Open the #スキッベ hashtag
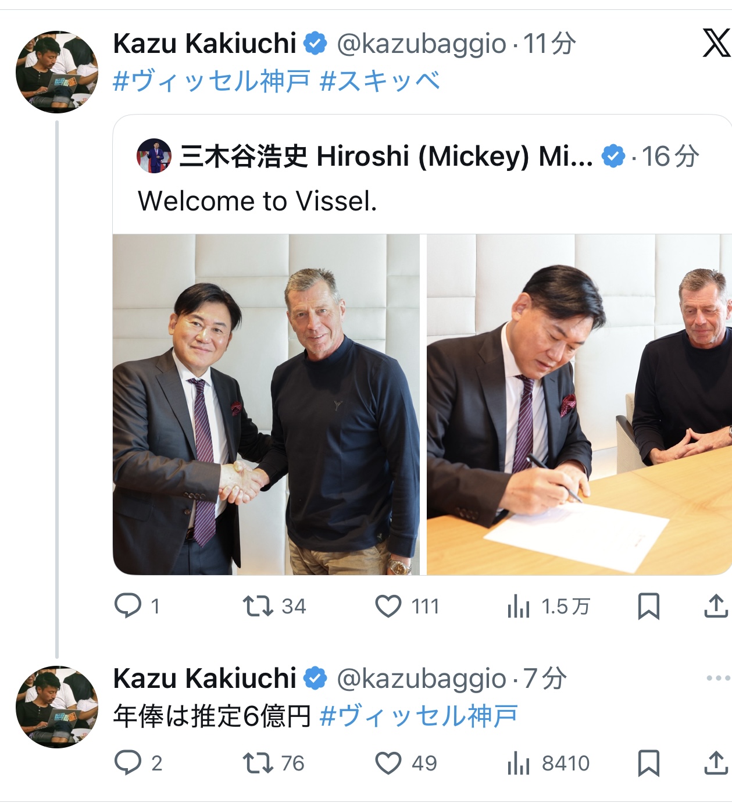This screenshot has height=810, width=732. (380, 81)
